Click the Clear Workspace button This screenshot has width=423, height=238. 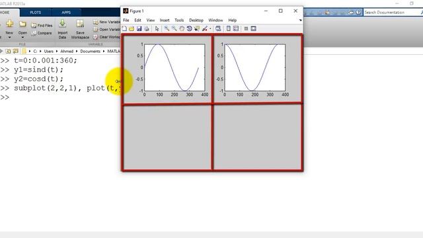point(107,37)
